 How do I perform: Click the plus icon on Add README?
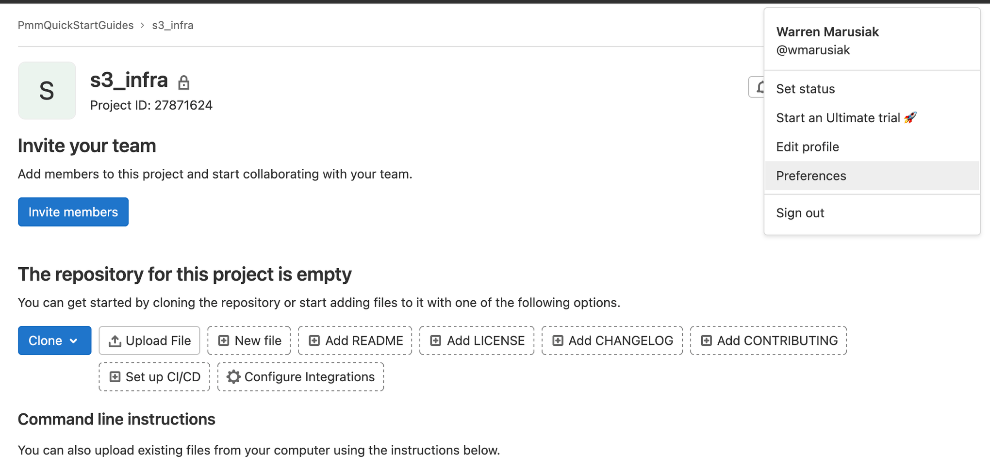(x=313, y=340)
